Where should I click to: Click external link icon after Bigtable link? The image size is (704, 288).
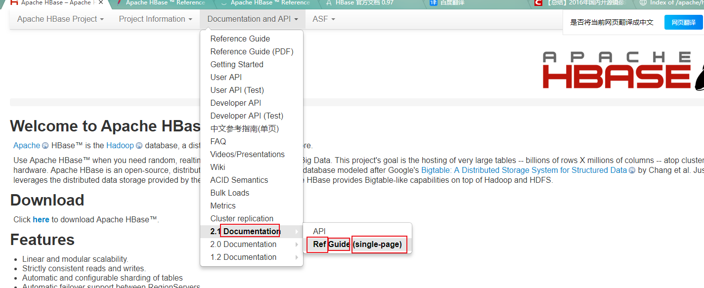632,170
